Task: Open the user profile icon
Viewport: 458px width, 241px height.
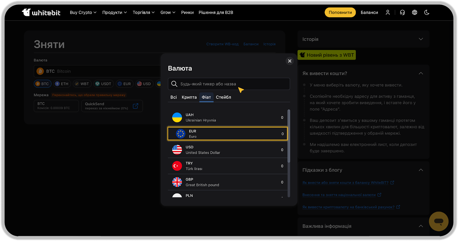Action: pyautogui.click(x=388, y=13)
